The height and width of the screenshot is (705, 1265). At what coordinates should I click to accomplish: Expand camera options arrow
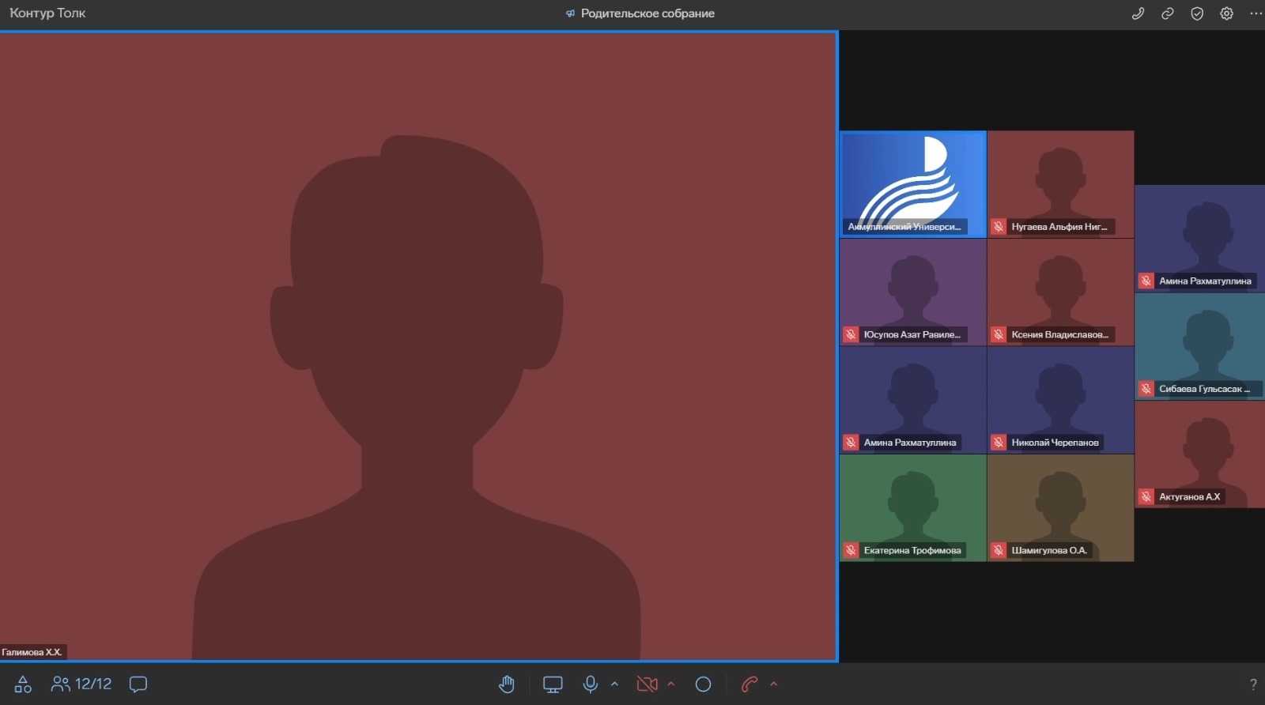671,684
